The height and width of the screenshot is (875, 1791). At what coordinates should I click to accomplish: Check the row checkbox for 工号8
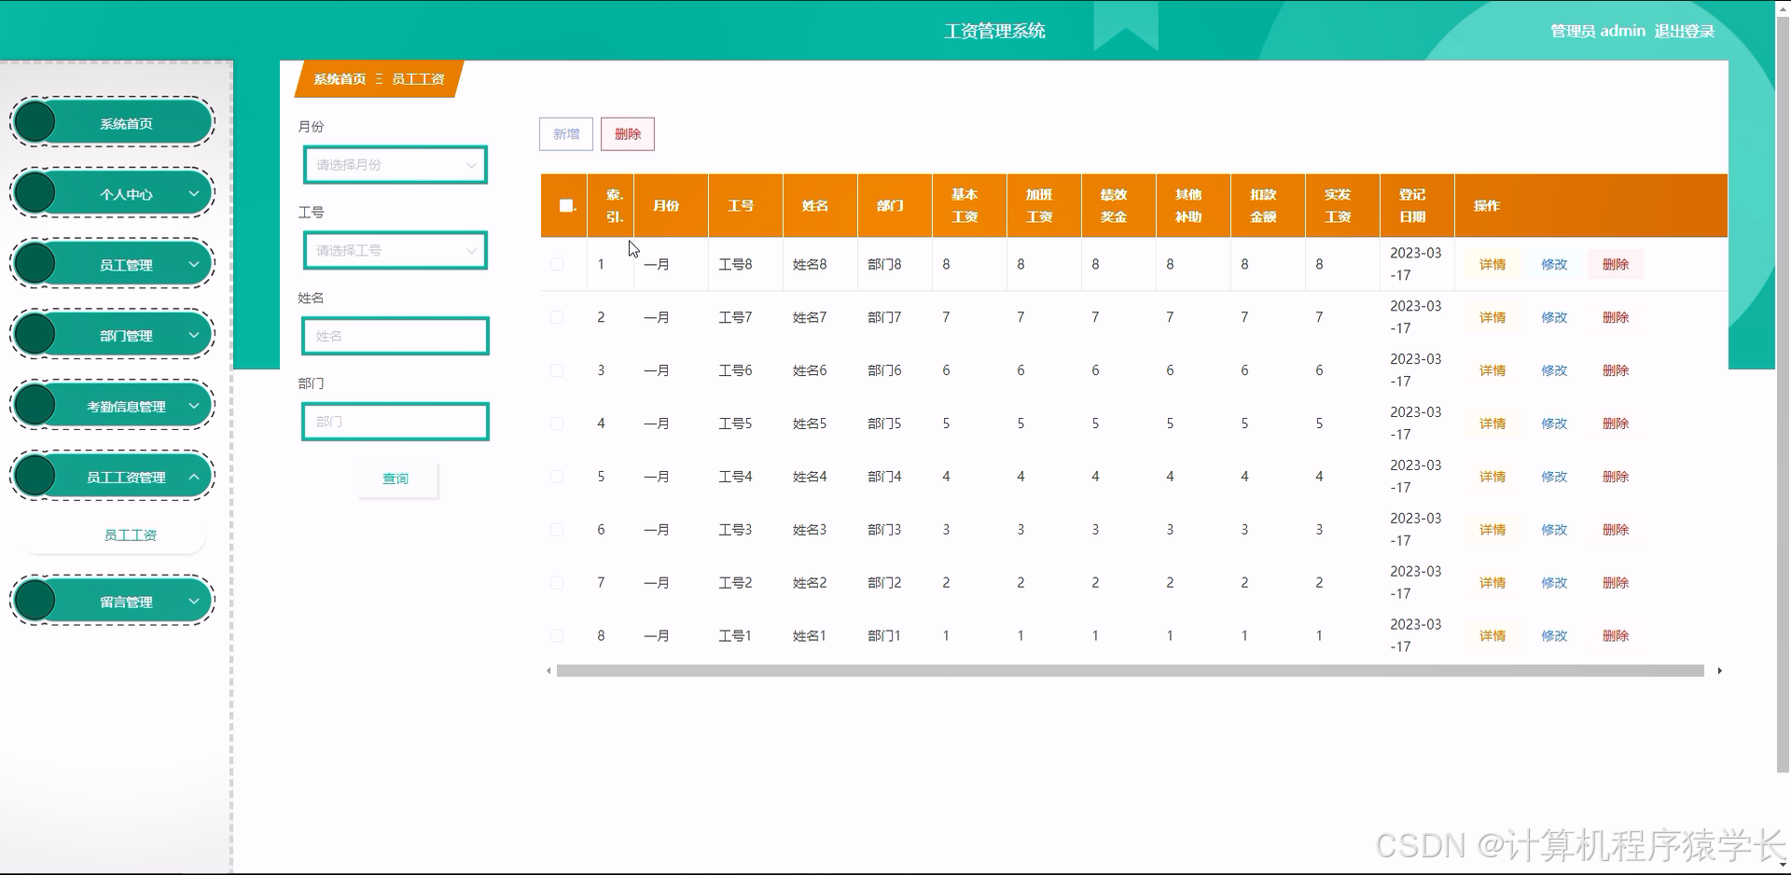(x=557, y=265)
